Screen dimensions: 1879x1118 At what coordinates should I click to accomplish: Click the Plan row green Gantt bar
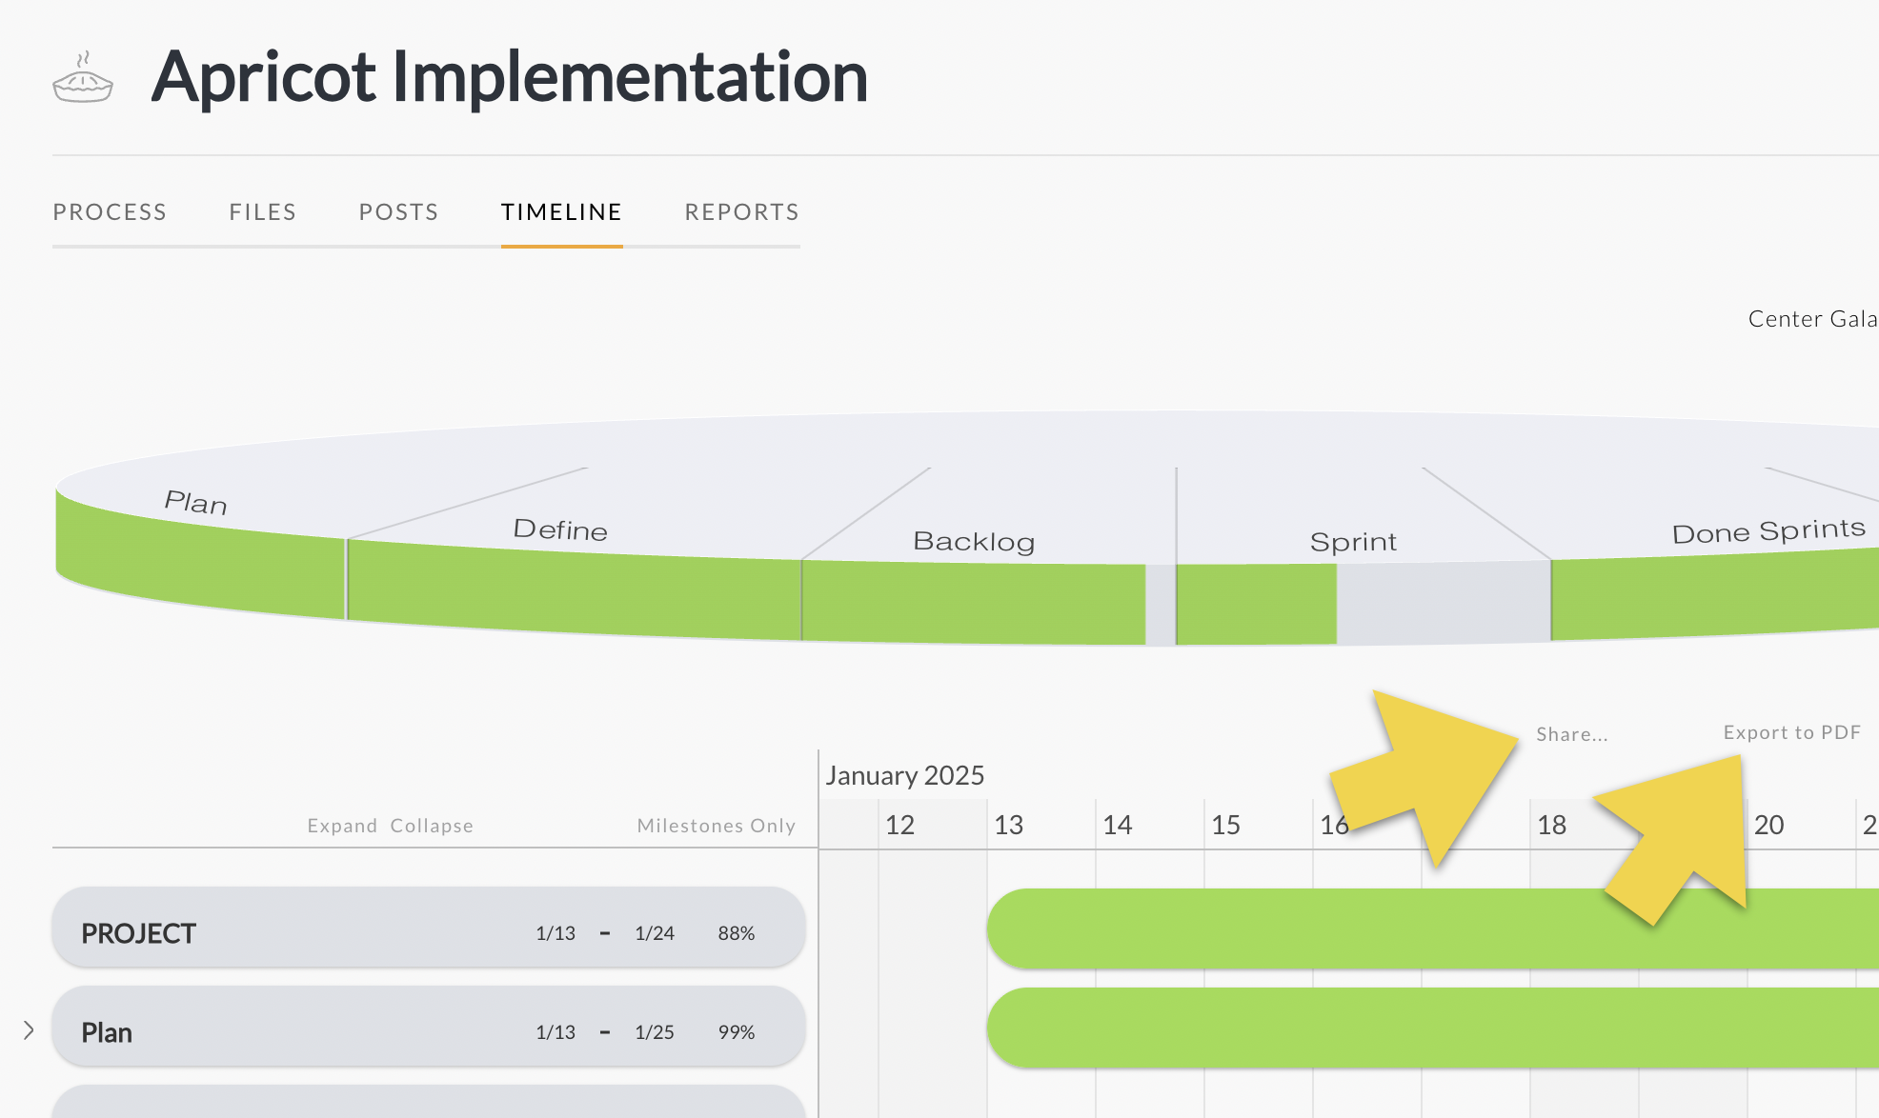(1429, 1028)
